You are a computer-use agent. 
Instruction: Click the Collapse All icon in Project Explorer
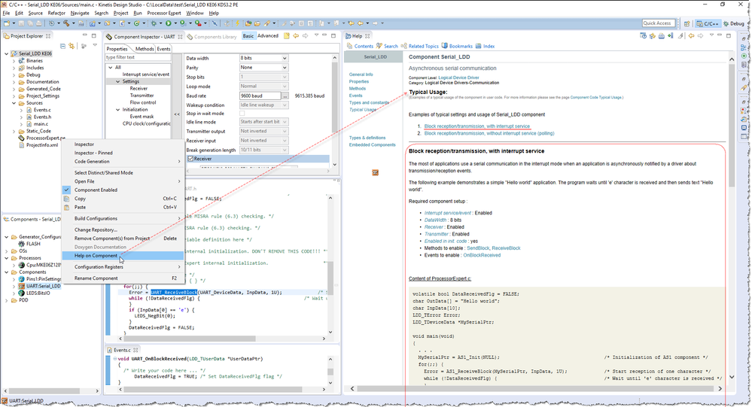(x=62, y=46)
